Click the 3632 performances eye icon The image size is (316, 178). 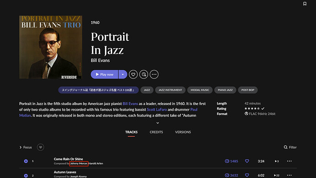tap(227, 175)
